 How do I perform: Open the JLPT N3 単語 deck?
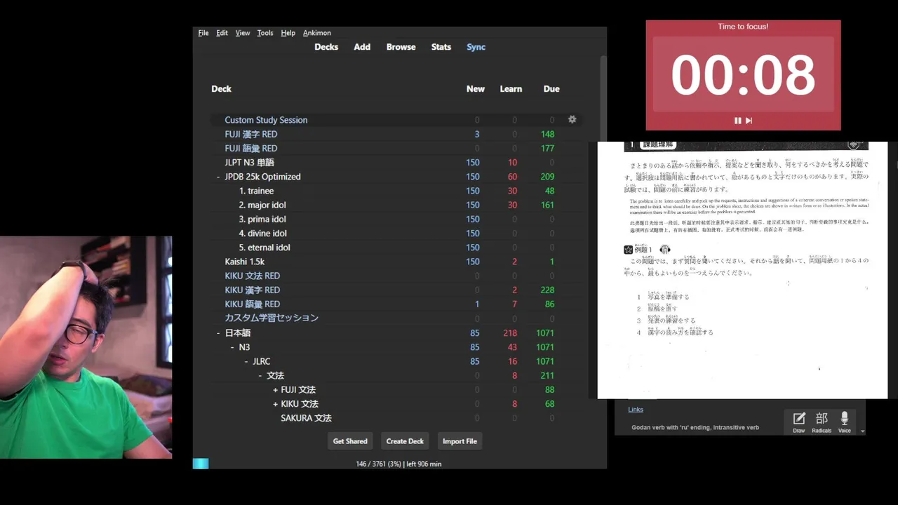(x=249, y=162)
